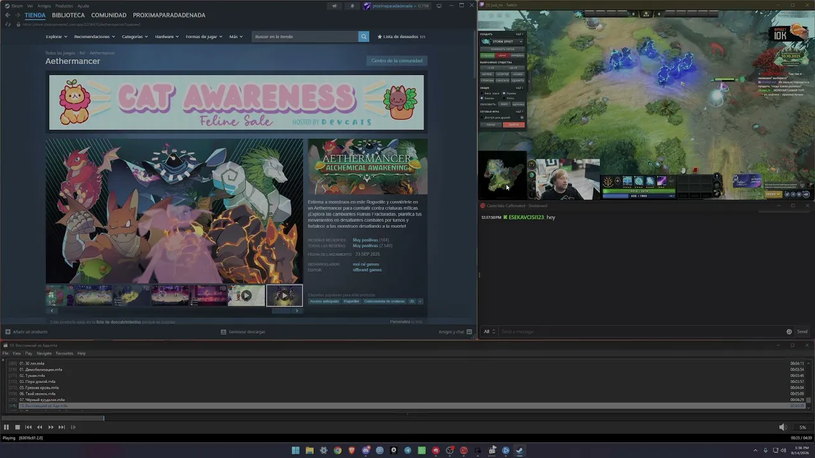Screen dimensions: 815x458
Task: Open File Explorer from the taskbar
Action: 309,450
